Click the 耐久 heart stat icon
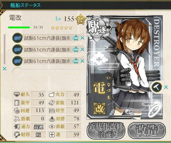This screenshot has width=171, height=143. pyautogui.click(x=17, y=94)
